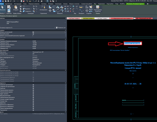Expand the Вырезать geometry dropdown arrow
The width and height of the screenshot is (157, 122).
coord(31,9)
